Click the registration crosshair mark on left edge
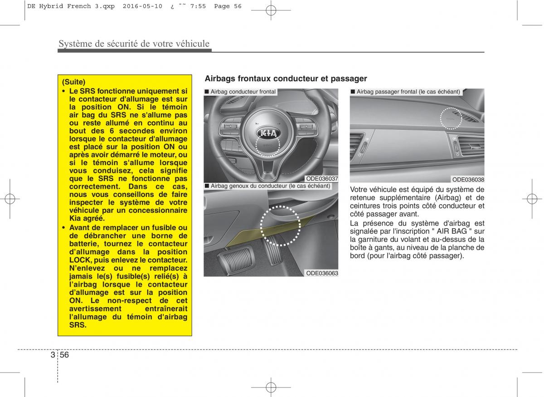544x397 pixels. pyautogui.click(x=10, y=198)
